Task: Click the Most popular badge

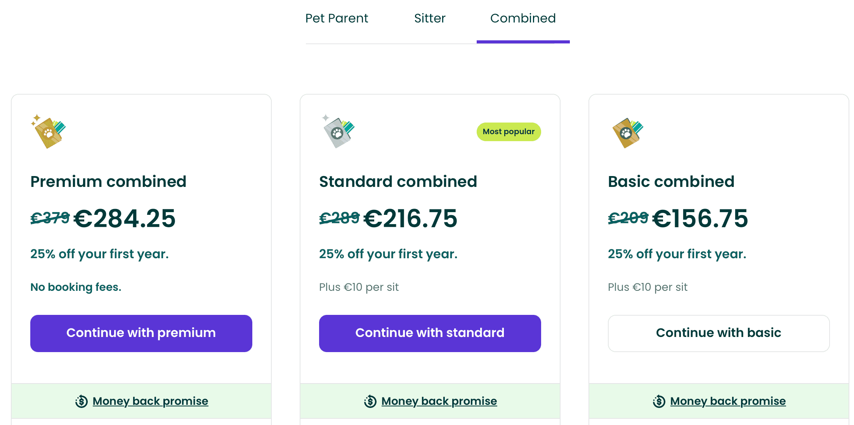Action: pos(509,132)
